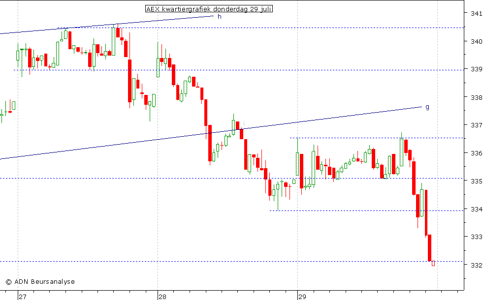Click the 338 price axis label

[x=476, y=97]
